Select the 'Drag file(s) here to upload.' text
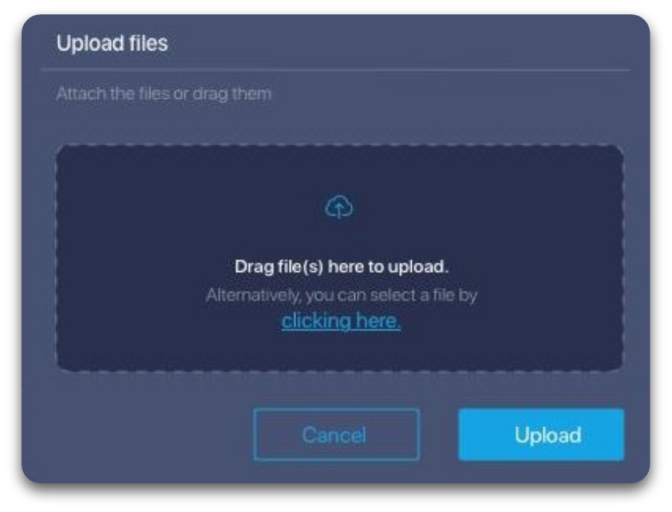This screenshot has height=512, width=672. [342, 266]
